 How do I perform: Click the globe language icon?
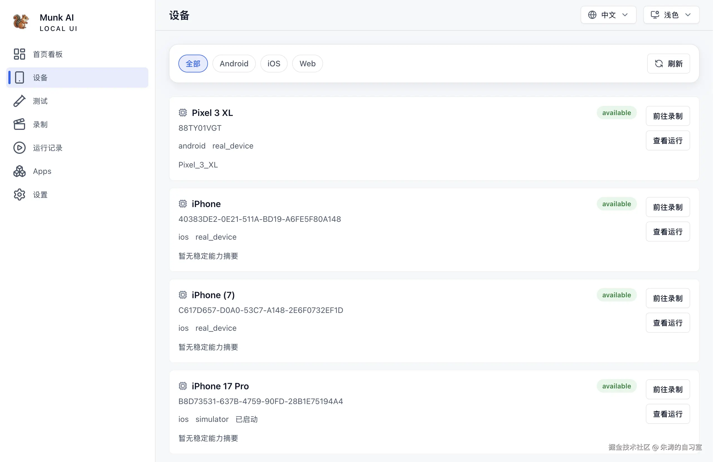coord(592,15)
